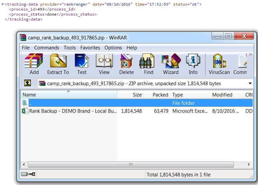Open the View file tool
Image resolution: width=258 pixels, height=185 pixels.
pyautogui.click(x=104, y=64)
